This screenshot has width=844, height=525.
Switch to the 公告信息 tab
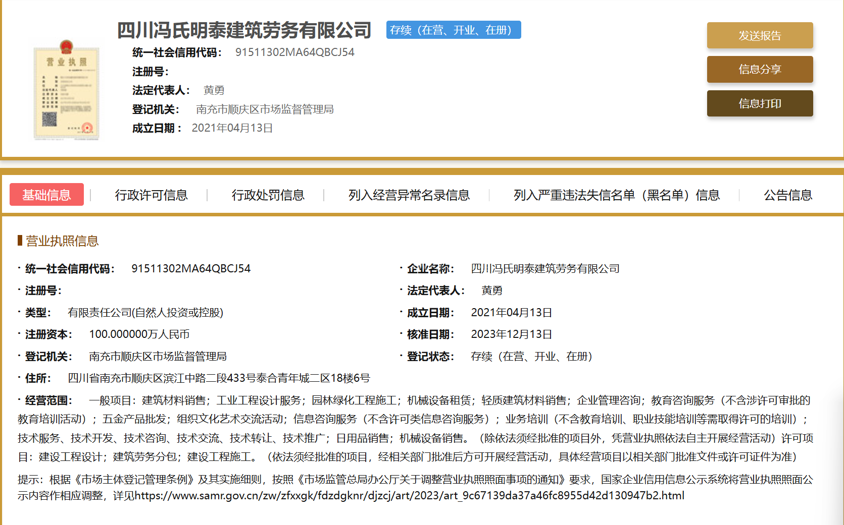pos(787,195)
